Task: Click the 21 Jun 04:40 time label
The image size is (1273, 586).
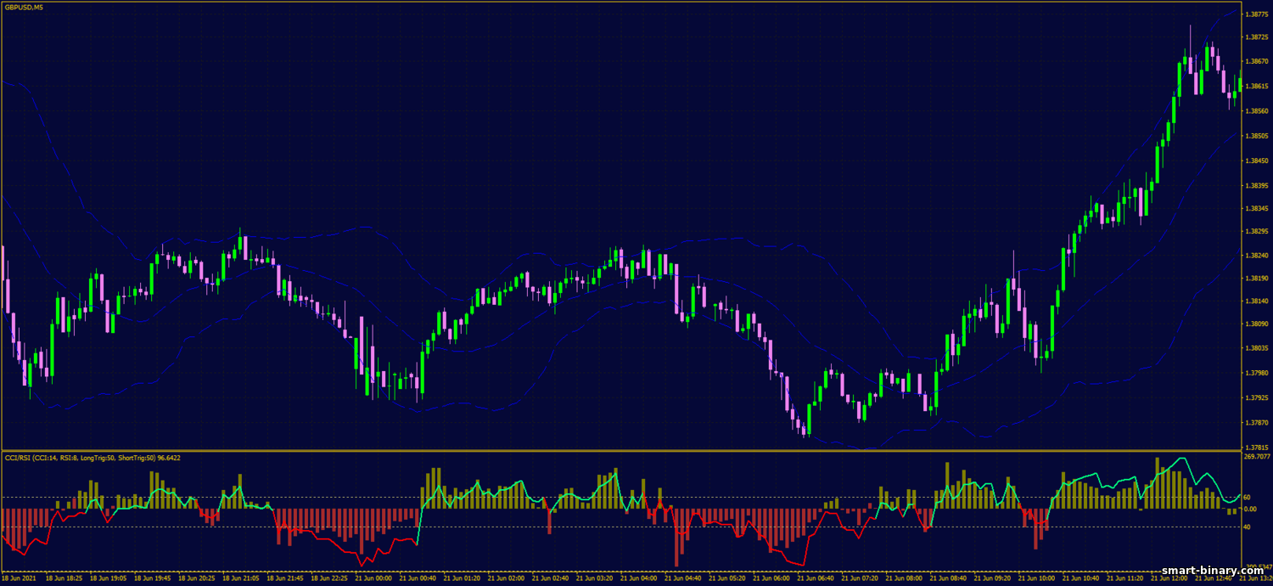Action: [x=683, y=578]
